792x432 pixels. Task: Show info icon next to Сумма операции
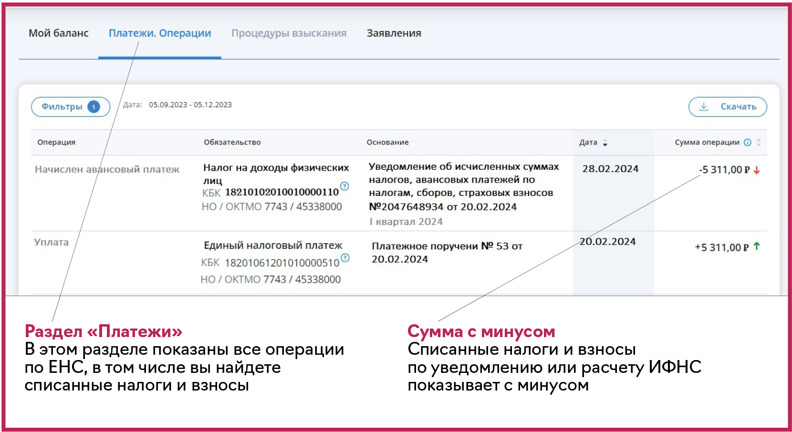tap(748, 142)
